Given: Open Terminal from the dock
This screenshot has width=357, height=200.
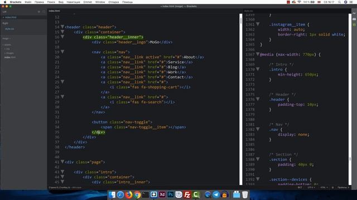Looking at the screenshot, I should pyautogui.click(x=145, y=194).
